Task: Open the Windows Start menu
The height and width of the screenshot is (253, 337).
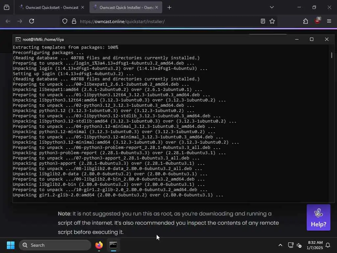Action: tap(11, 245)
